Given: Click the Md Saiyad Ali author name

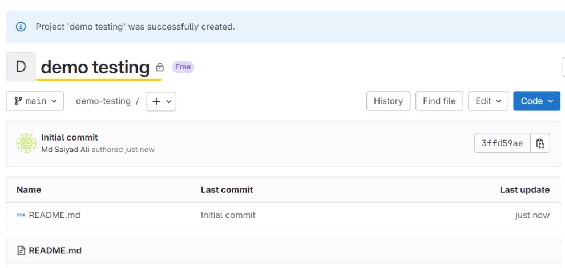Looking at the screenshot, I should coord(68,149).
